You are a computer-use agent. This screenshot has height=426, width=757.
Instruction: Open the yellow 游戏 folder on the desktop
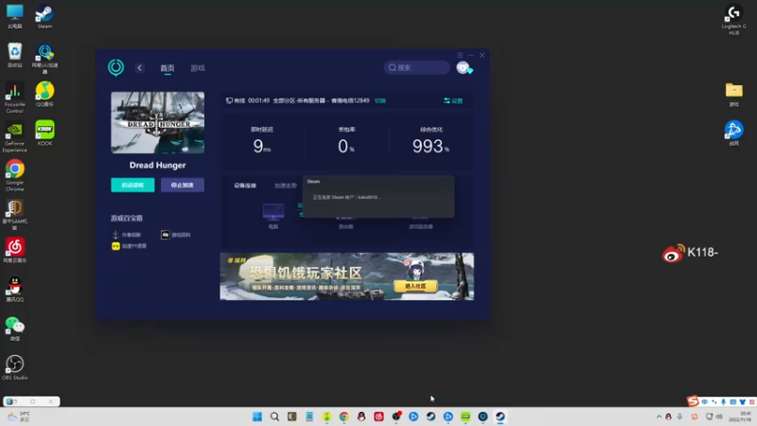click(x=734, y=94)
